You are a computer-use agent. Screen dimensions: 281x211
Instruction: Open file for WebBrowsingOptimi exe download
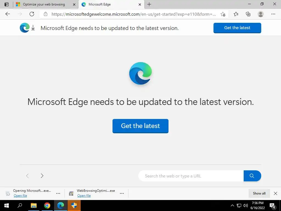click(84, 196)
